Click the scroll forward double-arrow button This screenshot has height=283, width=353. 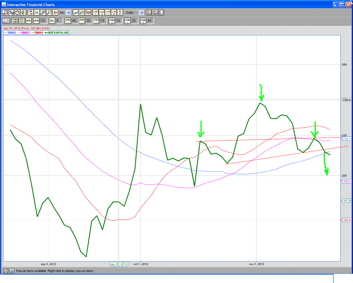(x=55, y=12)
